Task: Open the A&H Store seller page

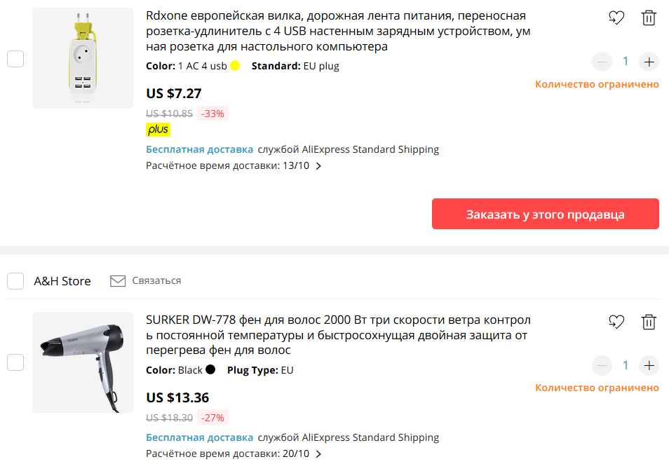Action: 62,281
